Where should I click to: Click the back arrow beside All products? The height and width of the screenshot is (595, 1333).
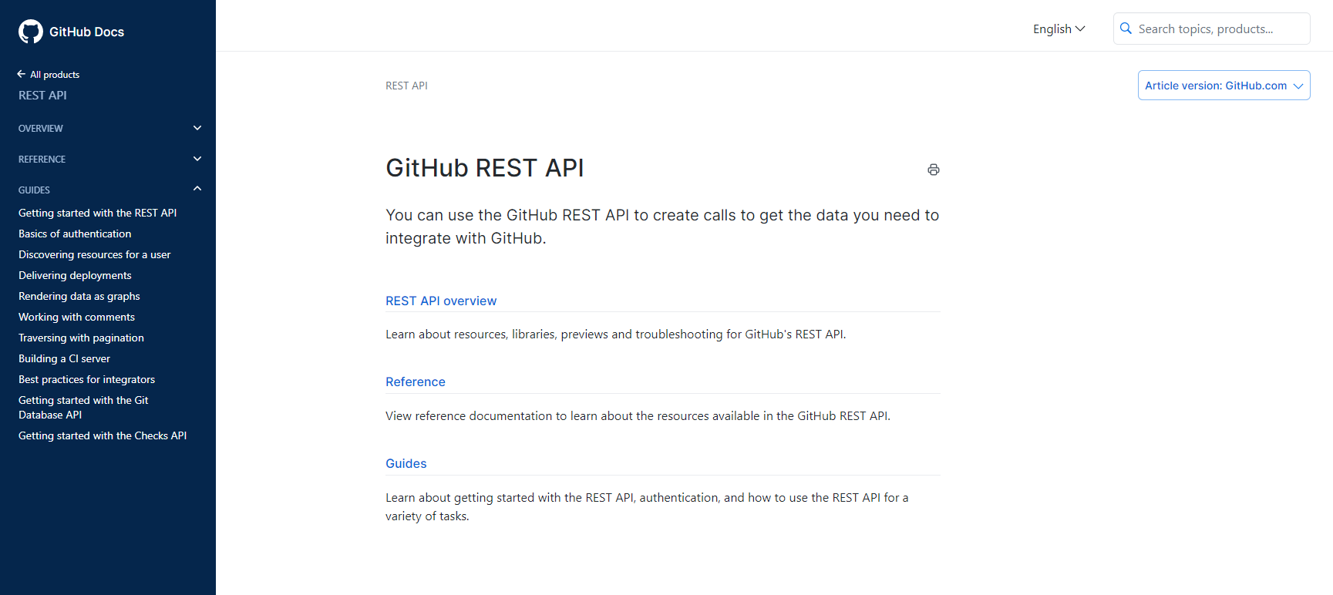(22, 74)
